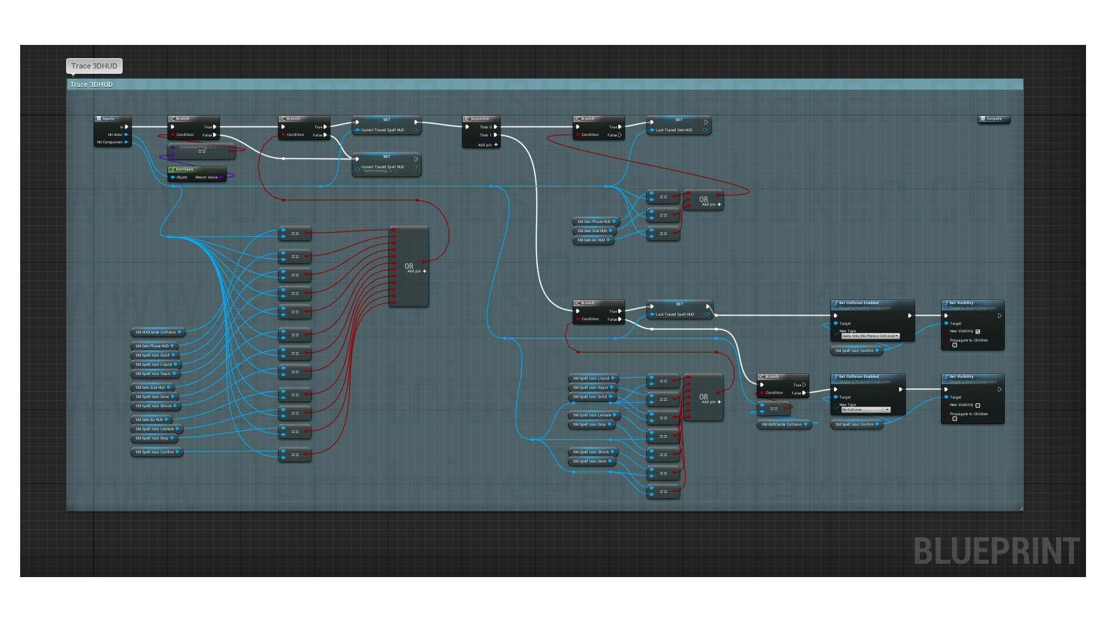The image size is (1105, 622).
Task: Click Condition pin on Branch before Last Traced Gem HUD
Action: (578, 135)
